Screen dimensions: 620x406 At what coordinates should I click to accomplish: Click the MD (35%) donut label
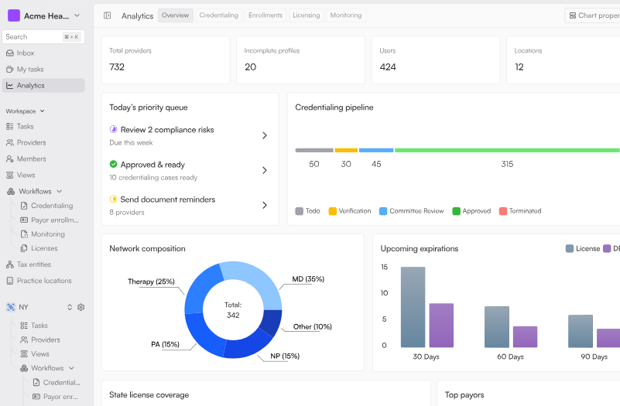pyautogui.click(x=308, y=279)
